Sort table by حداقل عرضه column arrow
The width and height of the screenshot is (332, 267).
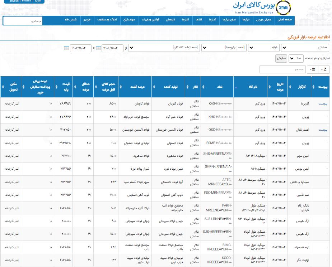pos(75,87)
